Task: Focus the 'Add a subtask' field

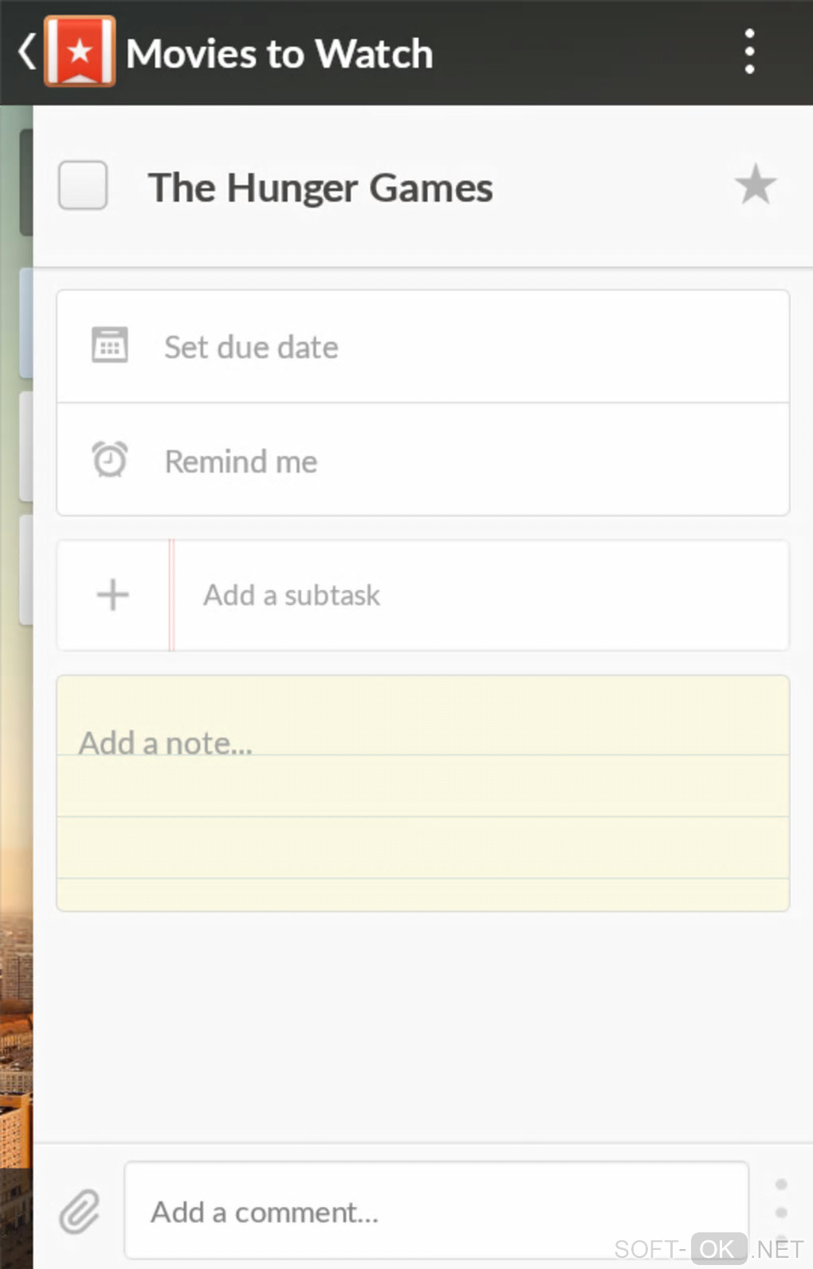Action: (478, 595)
